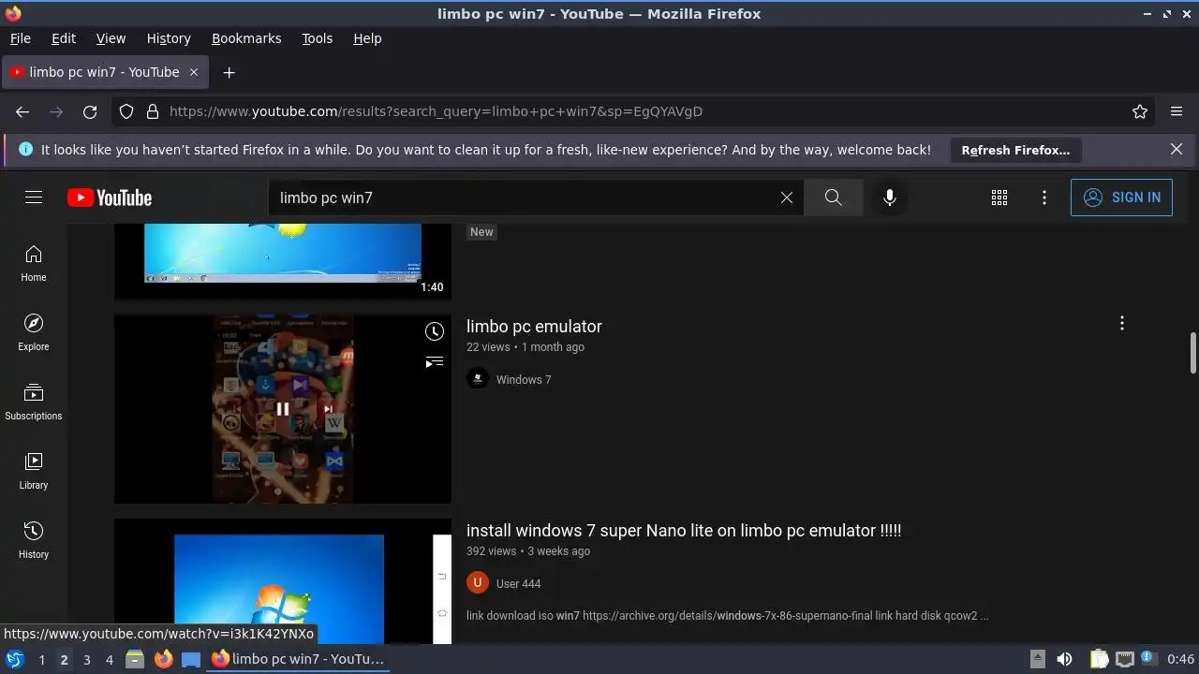The height and width of the screenshot is (674, 1199).
Task: Switch to workspace 3 in the taskbar
Action: [x=86, y=659]
